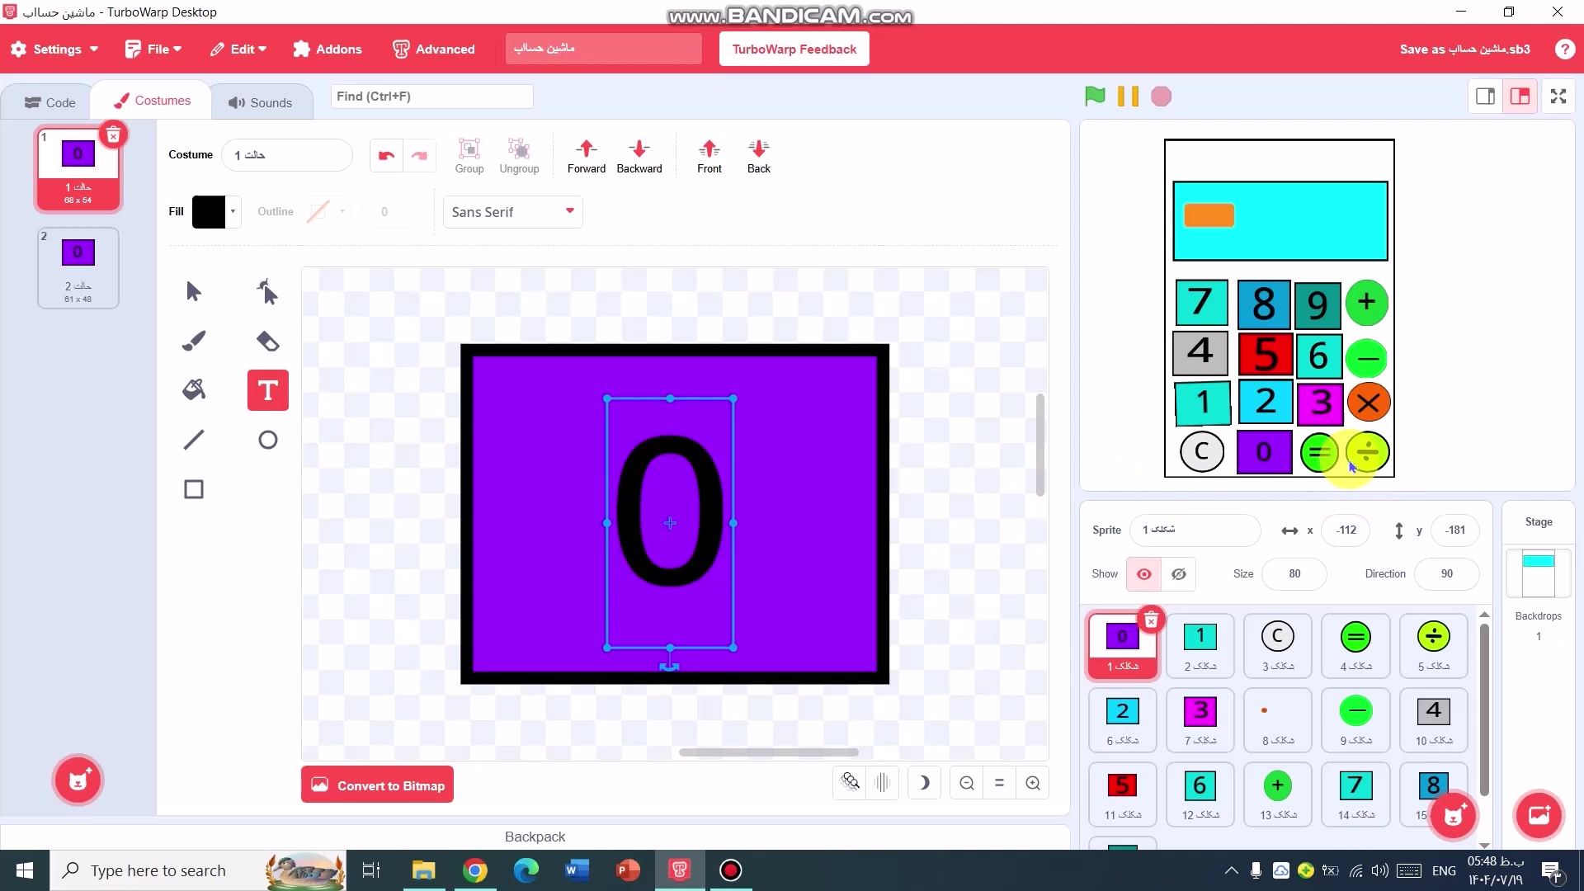
Task: Click Convert to Bitmap button
Action: pyautogui.click(x=377, y=785)
